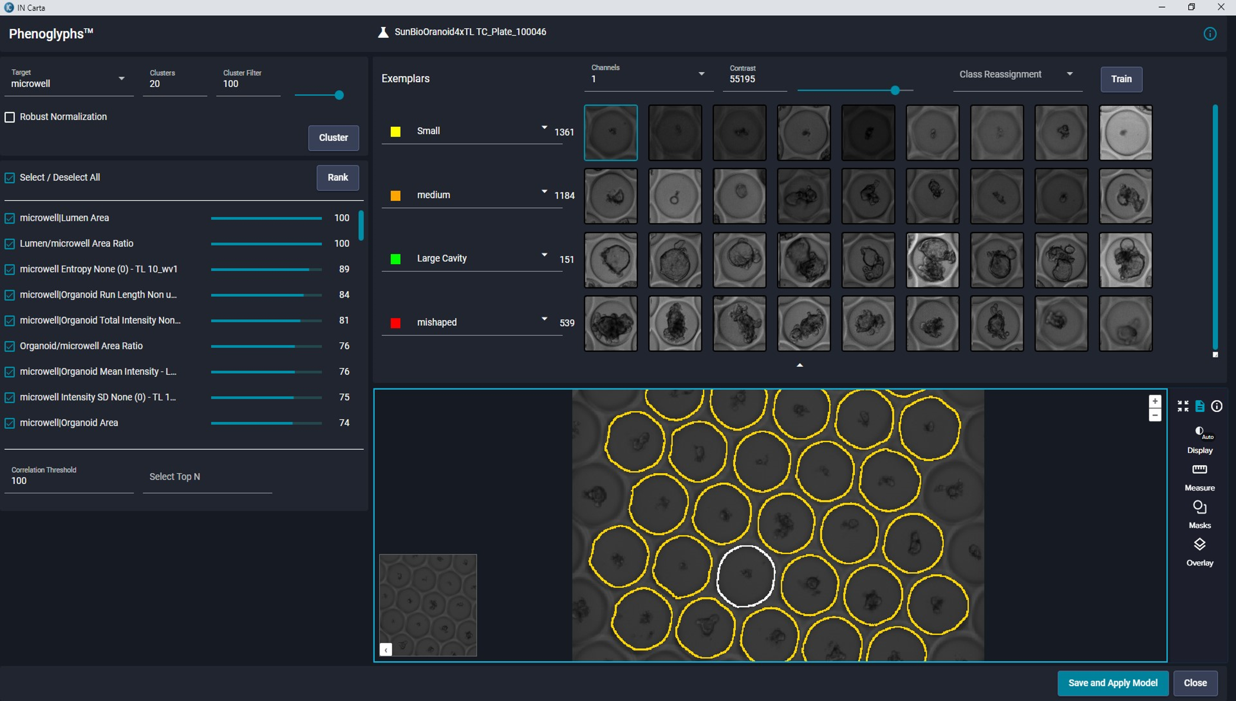Uncheck microwell|Lumen Area feature
This screenshot has width=1236, height=701.
pyautogui.click(x=10, y=218)
